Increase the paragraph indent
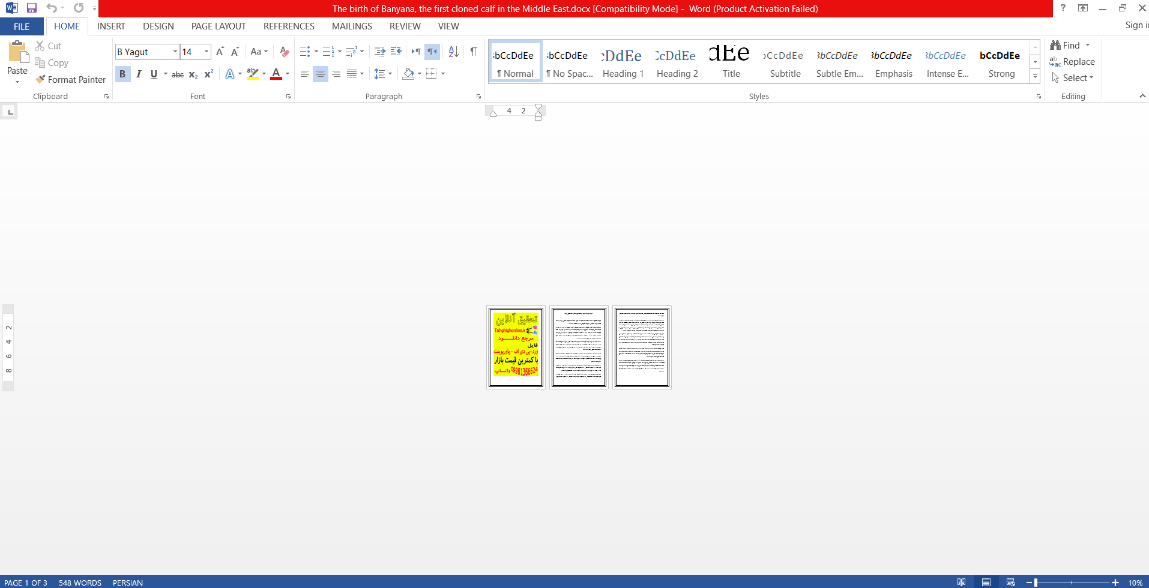 (x=396, y=52)
